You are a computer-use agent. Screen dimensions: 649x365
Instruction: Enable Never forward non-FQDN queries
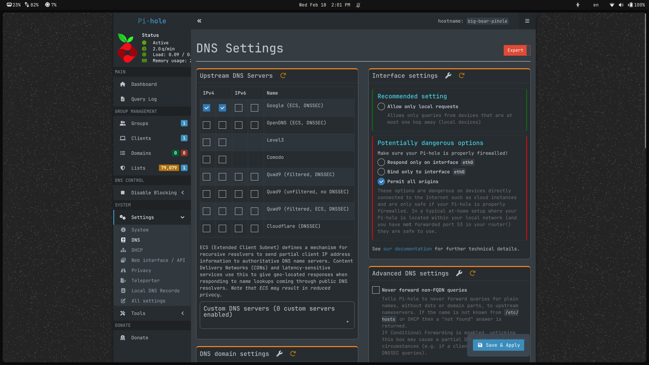tap(376, 290)
